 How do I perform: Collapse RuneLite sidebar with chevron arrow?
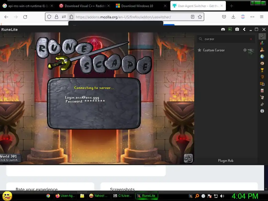[x=244, y=29]
